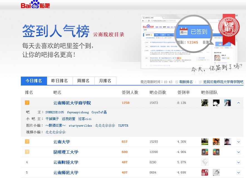Open image editor YLFPTR profile
This screenshot has width=246, height=178.
(123, 126)
